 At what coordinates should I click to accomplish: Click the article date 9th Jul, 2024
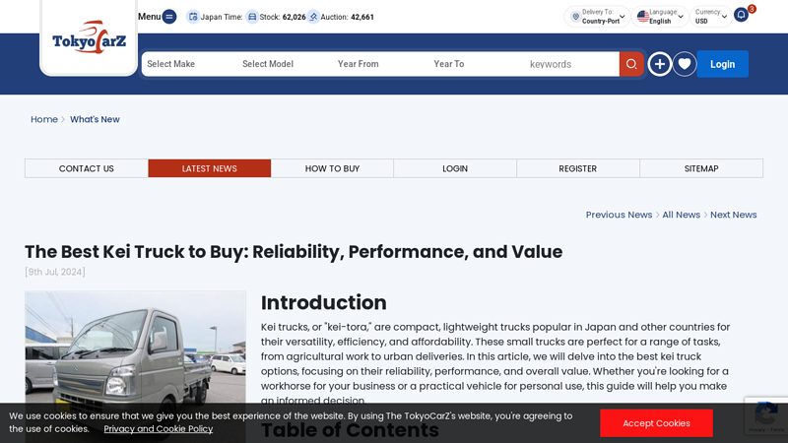click(x=55, y=272)
